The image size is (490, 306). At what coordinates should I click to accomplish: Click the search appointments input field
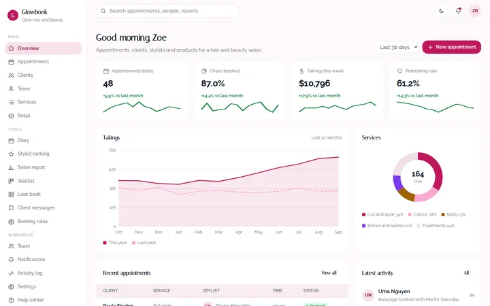click(x=167, y=11)
